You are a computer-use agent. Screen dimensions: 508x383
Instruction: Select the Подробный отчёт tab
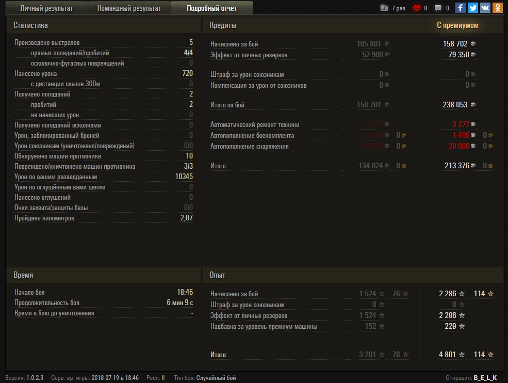pyautogui.click(x=211, y=8)
